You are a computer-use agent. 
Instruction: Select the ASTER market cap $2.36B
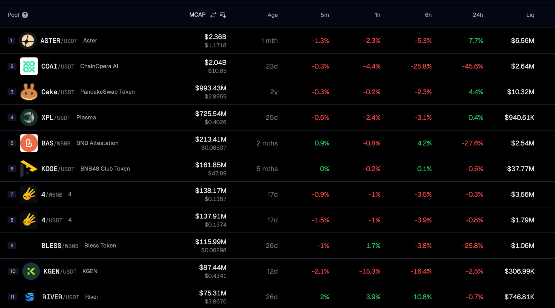click(x=215, y=37)
